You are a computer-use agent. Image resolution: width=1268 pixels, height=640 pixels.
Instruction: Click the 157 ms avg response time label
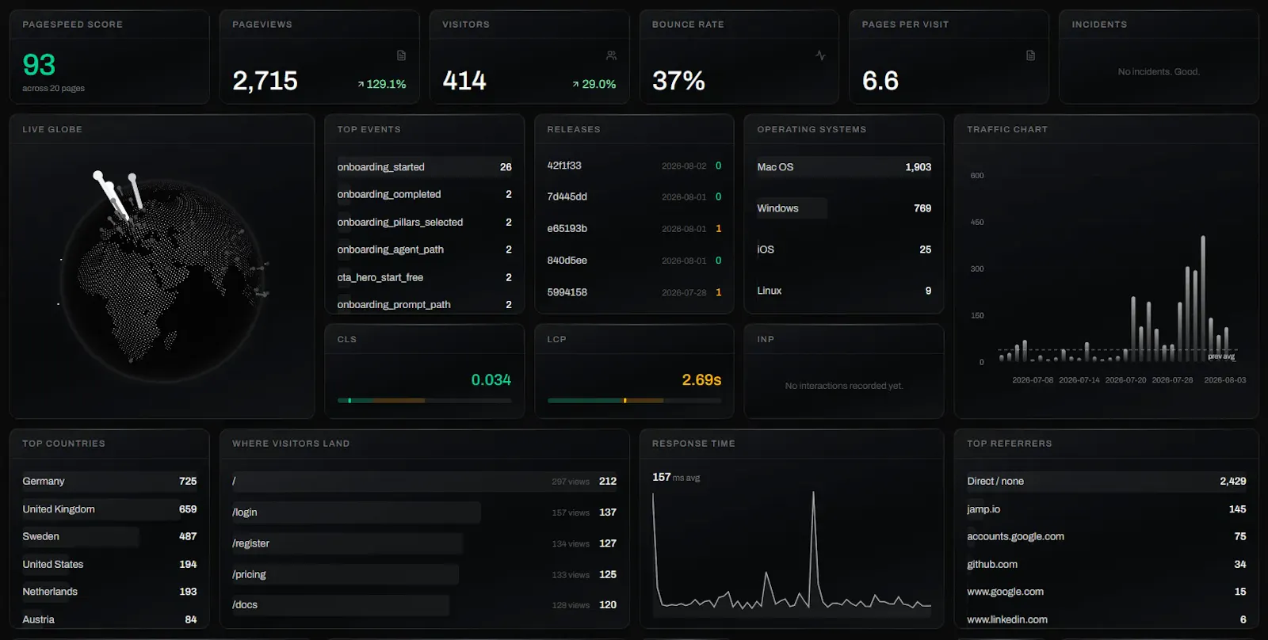676,478
